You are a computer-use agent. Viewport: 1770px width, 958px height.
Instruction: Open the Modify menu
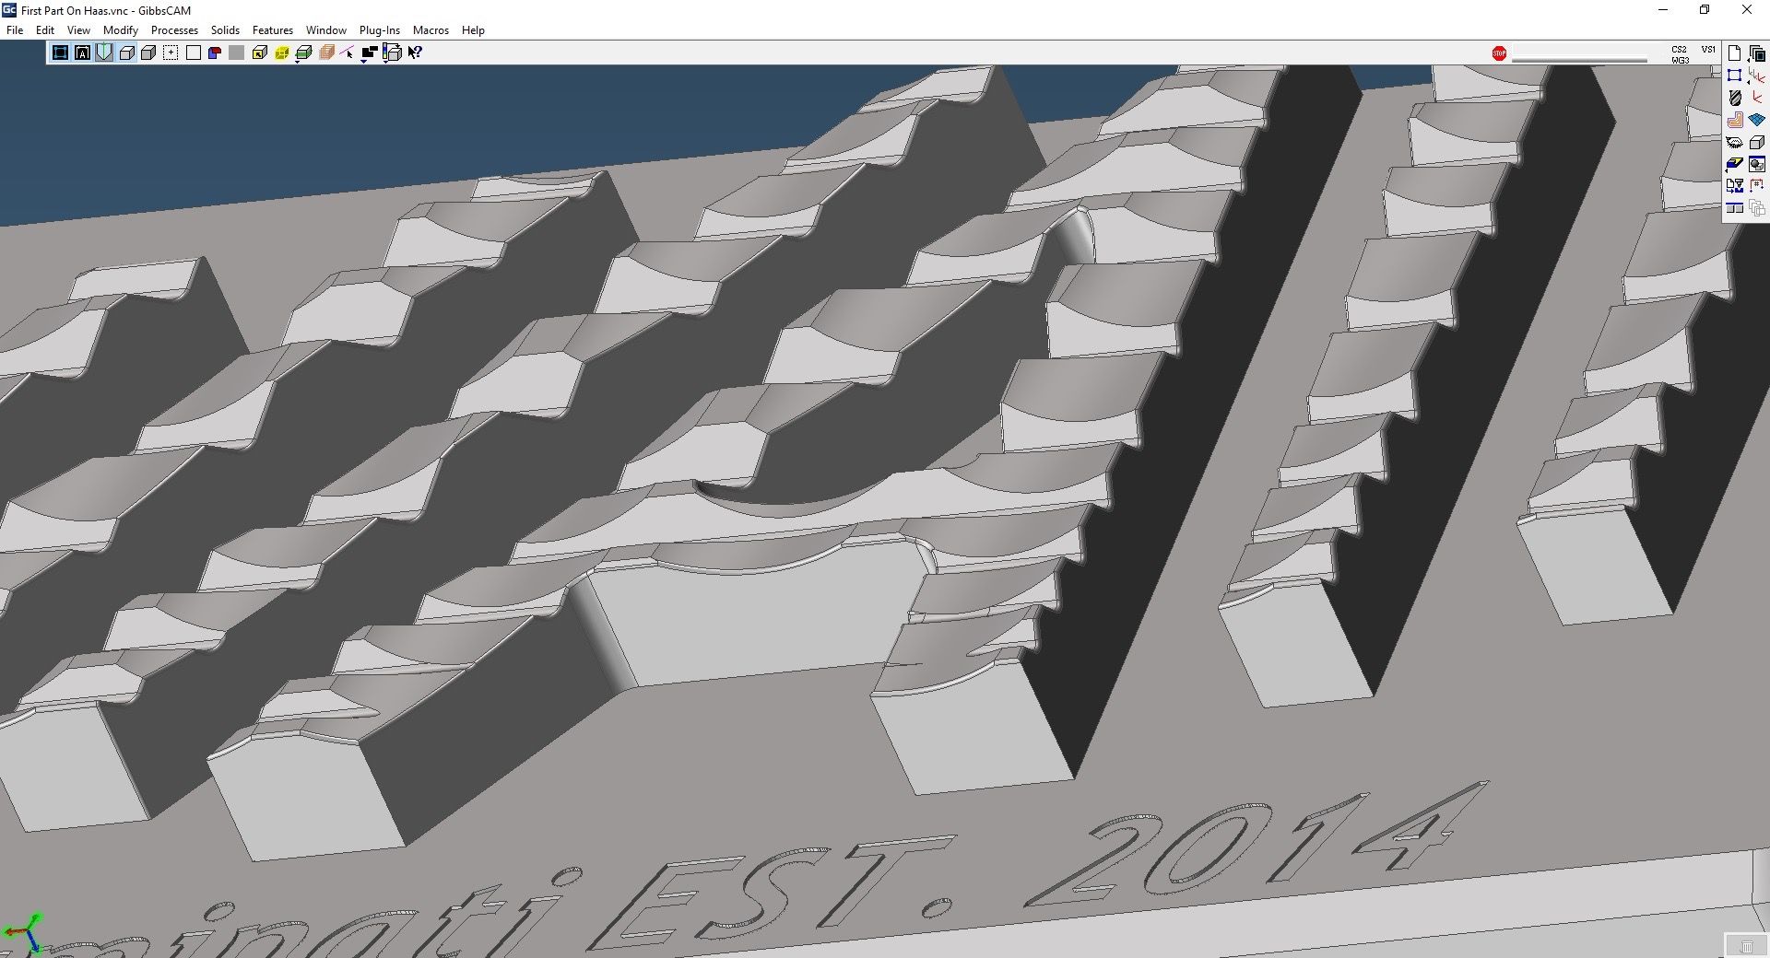coord(120,30)
